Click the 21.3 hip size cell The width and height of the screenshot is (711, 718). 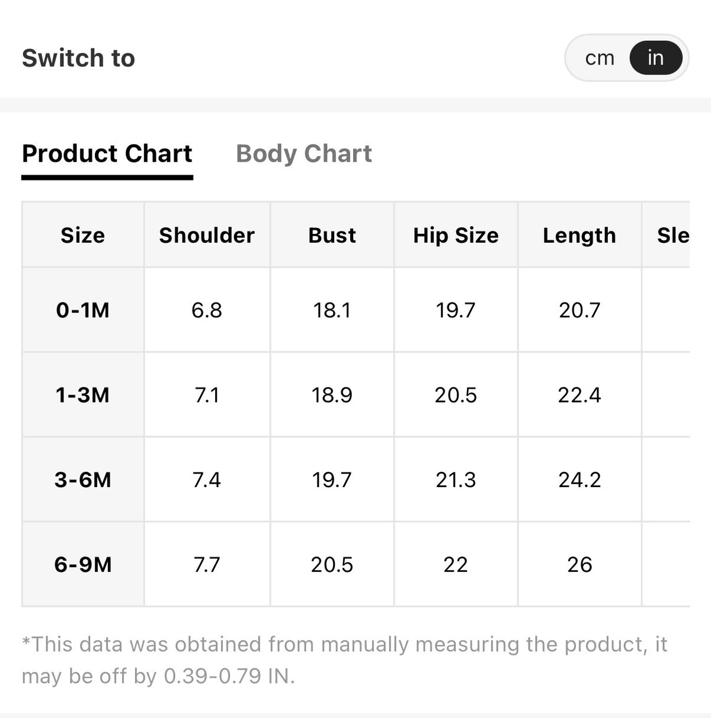coord(456,479)
